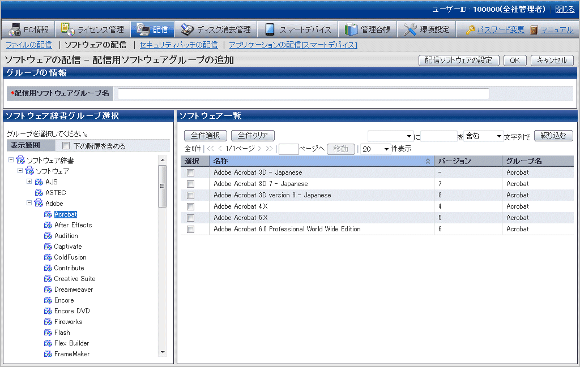Collapse the ソフトウェア tree node

(x=20, y=171)
